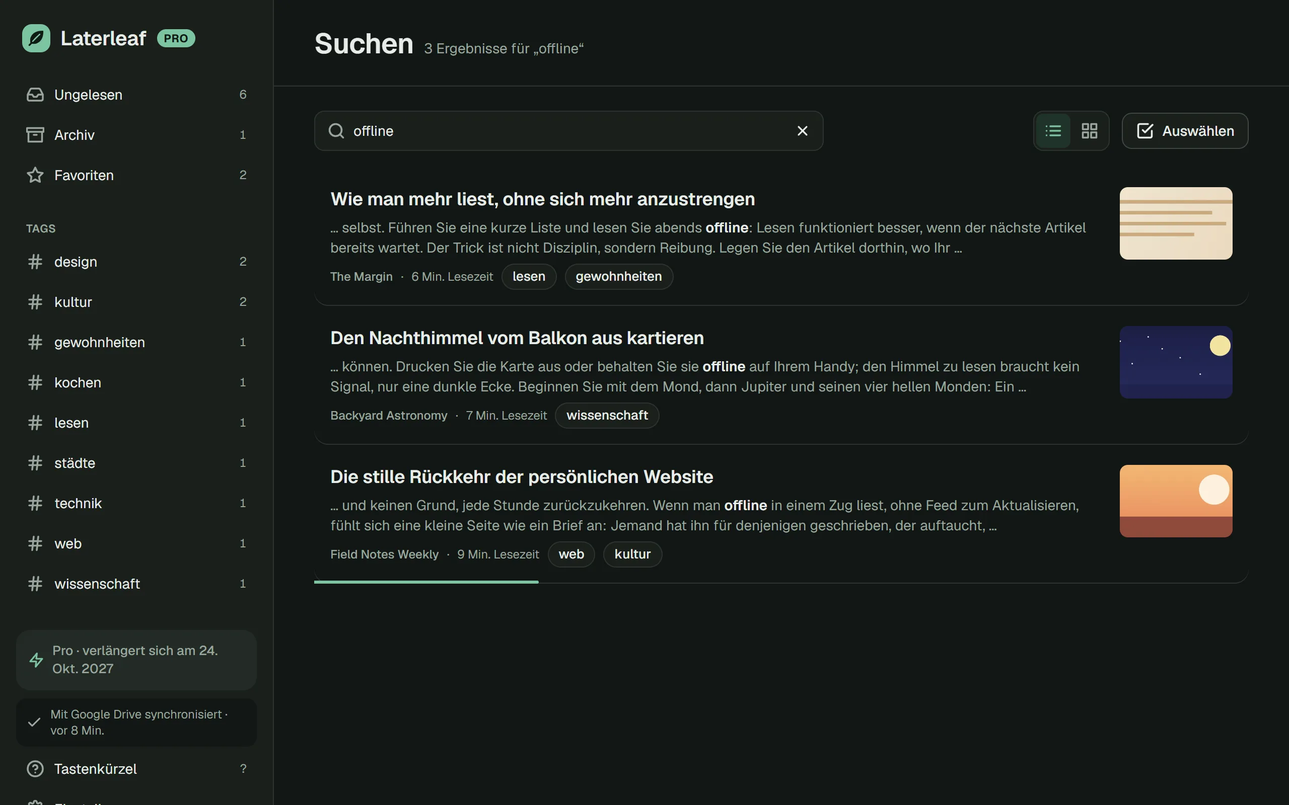Click the night sky article thumbnail
The height and width of the screenshot is (805, 1289).
pyautogui.click(x=1176, y=362)
